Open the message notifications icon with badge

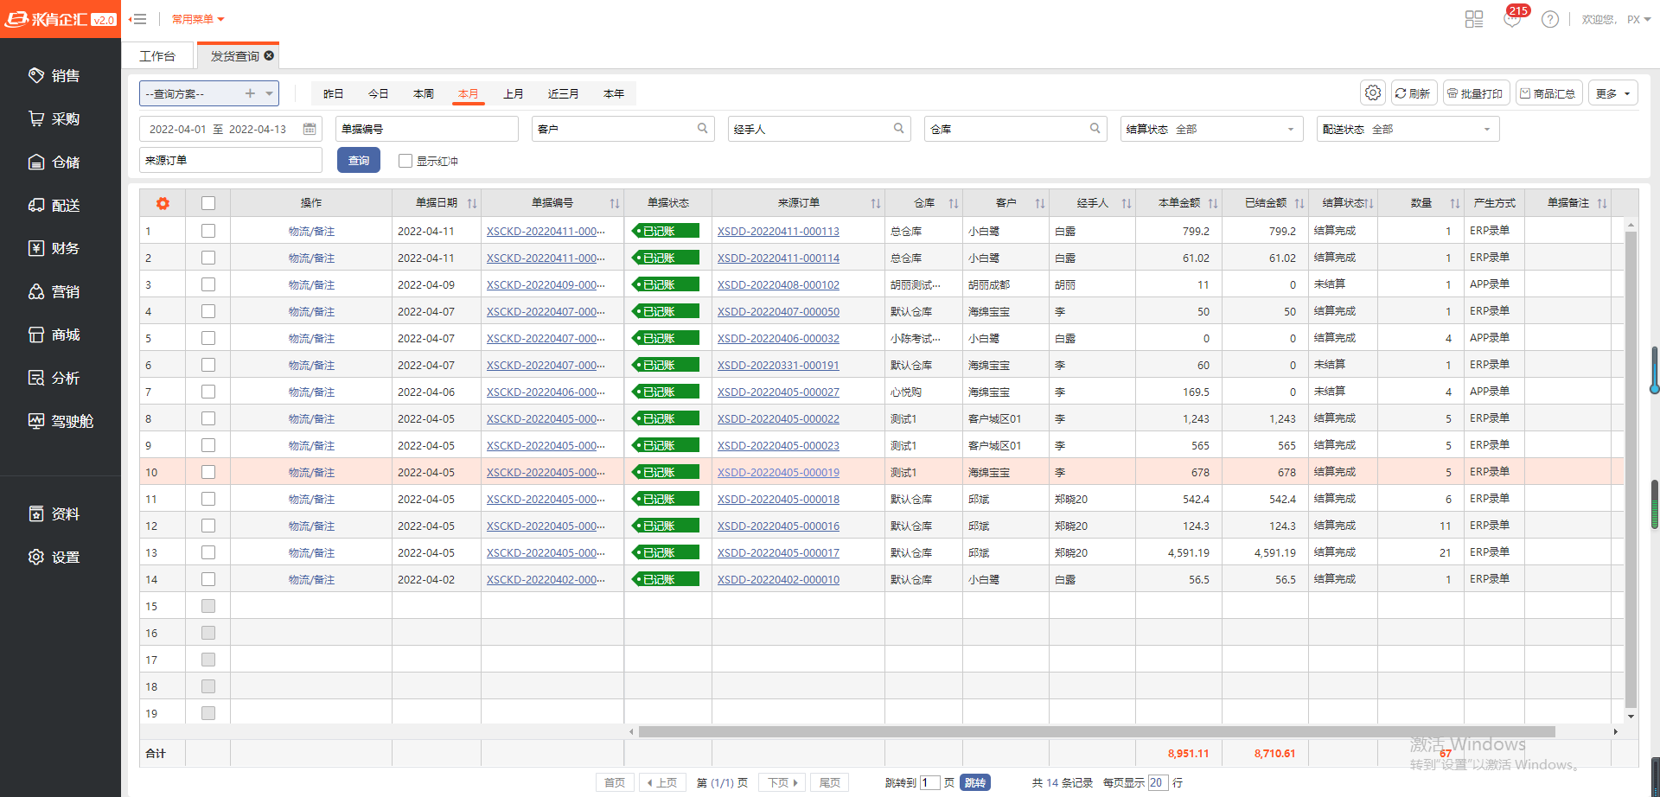1512,19
